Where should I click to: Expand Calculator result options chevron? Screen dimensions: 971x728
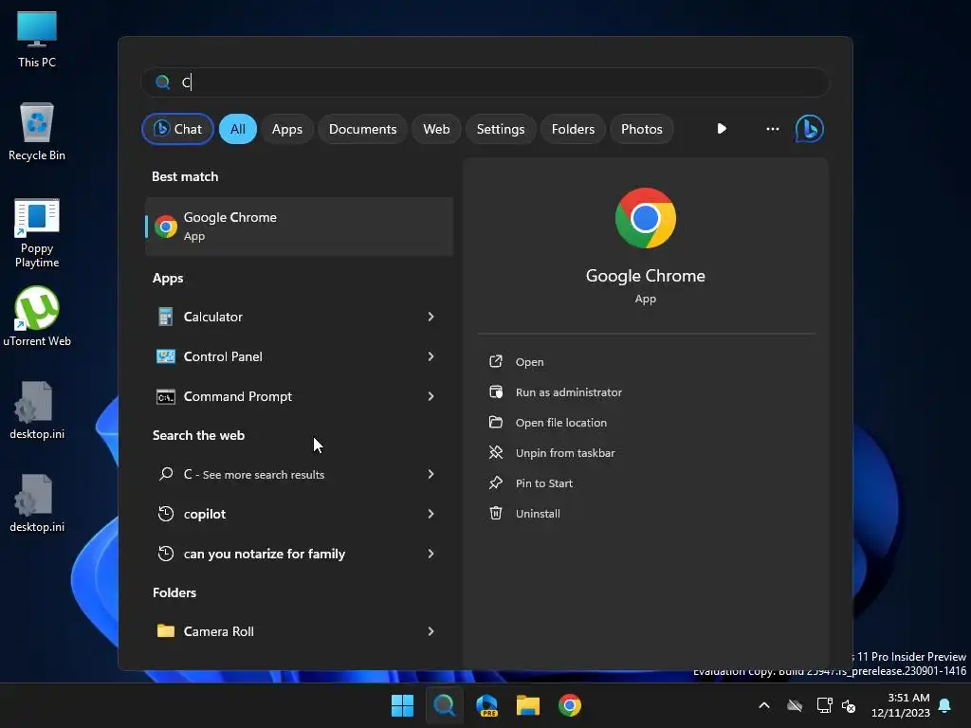point(431,317)
